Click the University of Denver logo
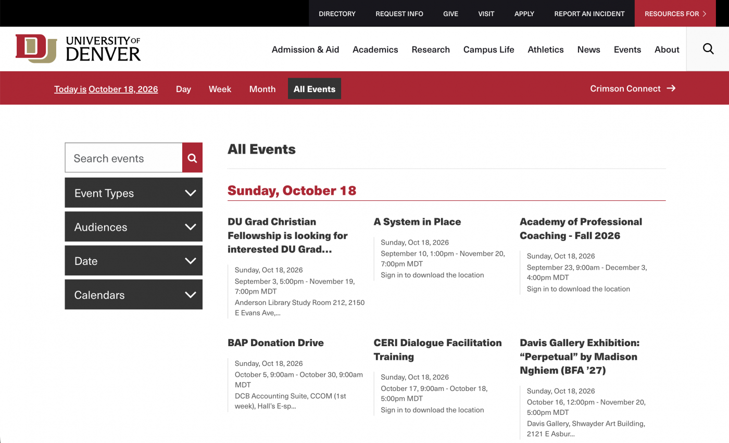This screenshot has width=729, height=443. click(78, 49)
